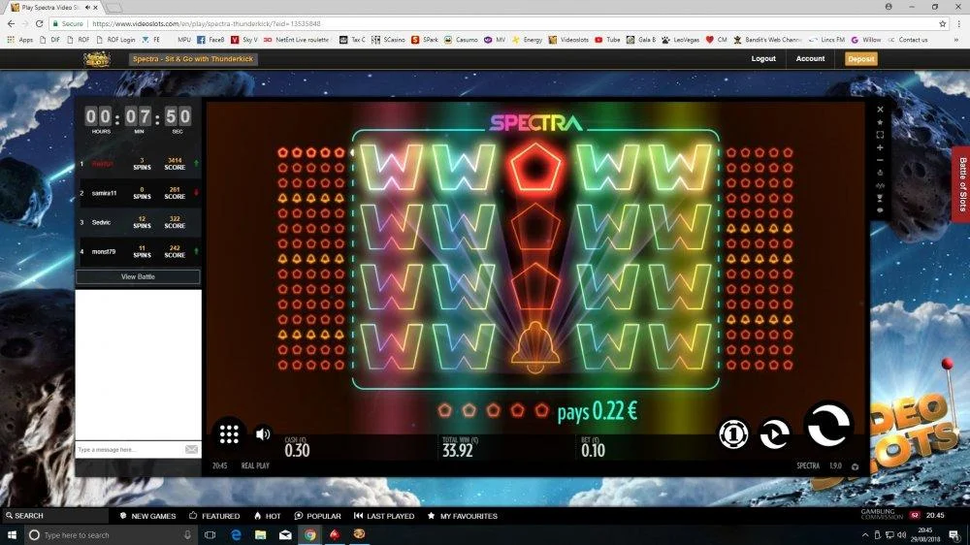
Task: Select monst79 row in battle leaderboard
Action: [139, 251]
